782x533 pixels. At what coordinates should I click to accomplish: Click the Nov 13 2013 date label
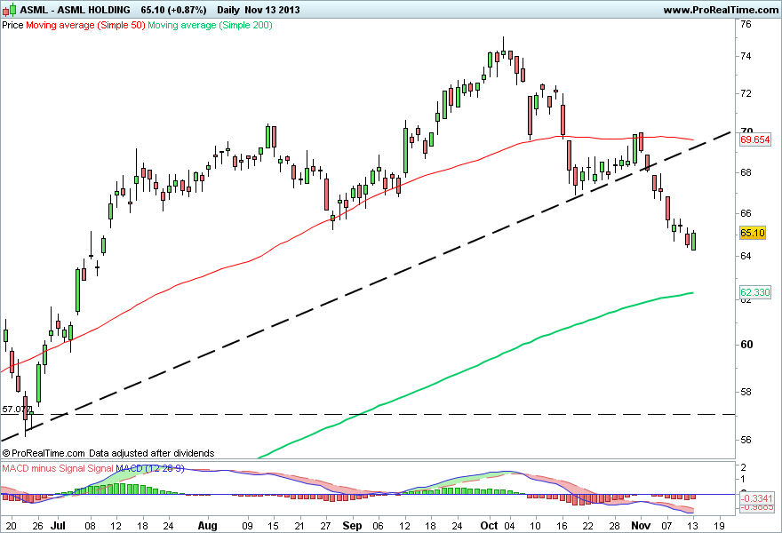pyautogui.click(x=272, y=10)
